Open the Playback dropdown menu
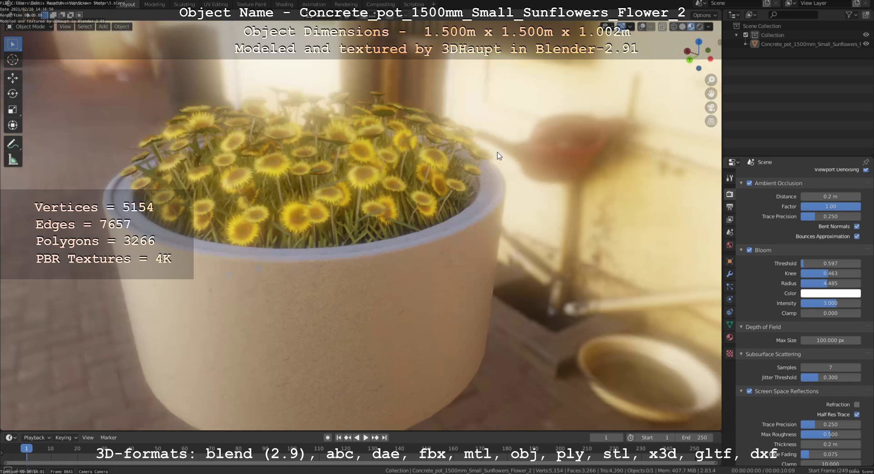Viewport: 874px width, 474px height. [37, 437]
